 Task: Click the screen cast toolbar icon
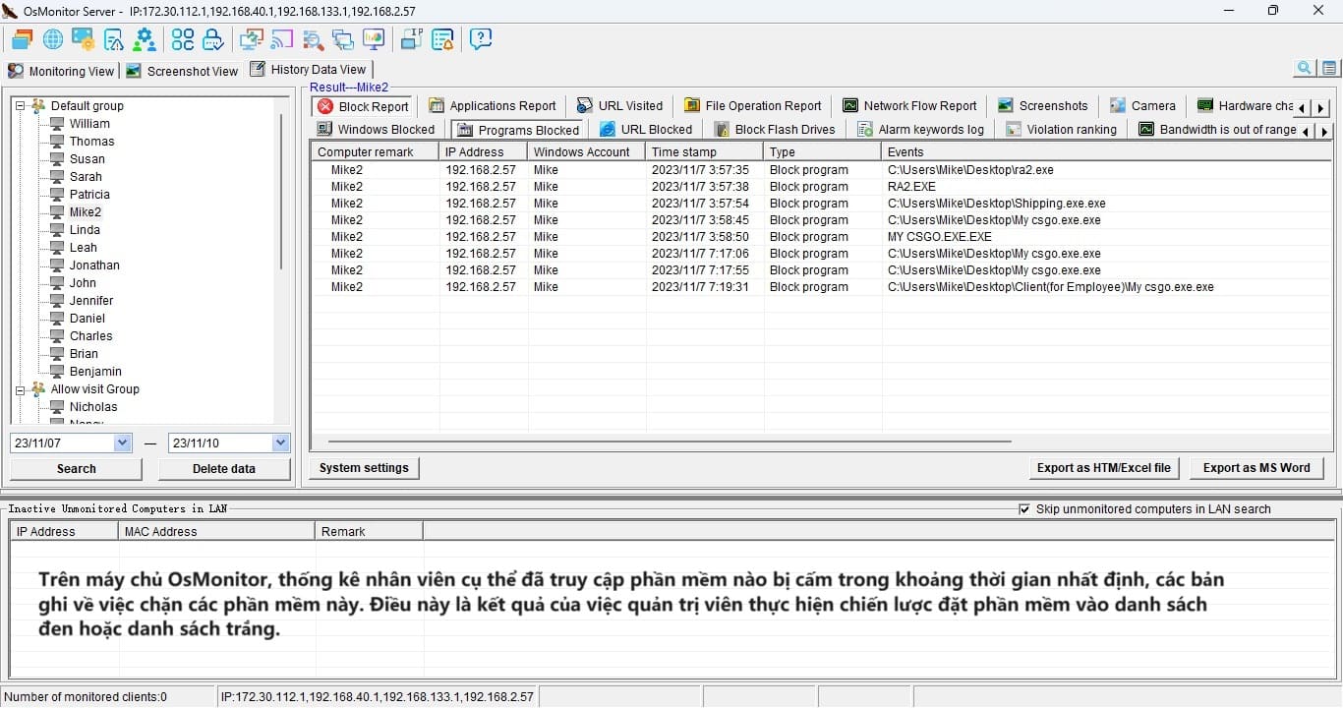click(282, 39)
